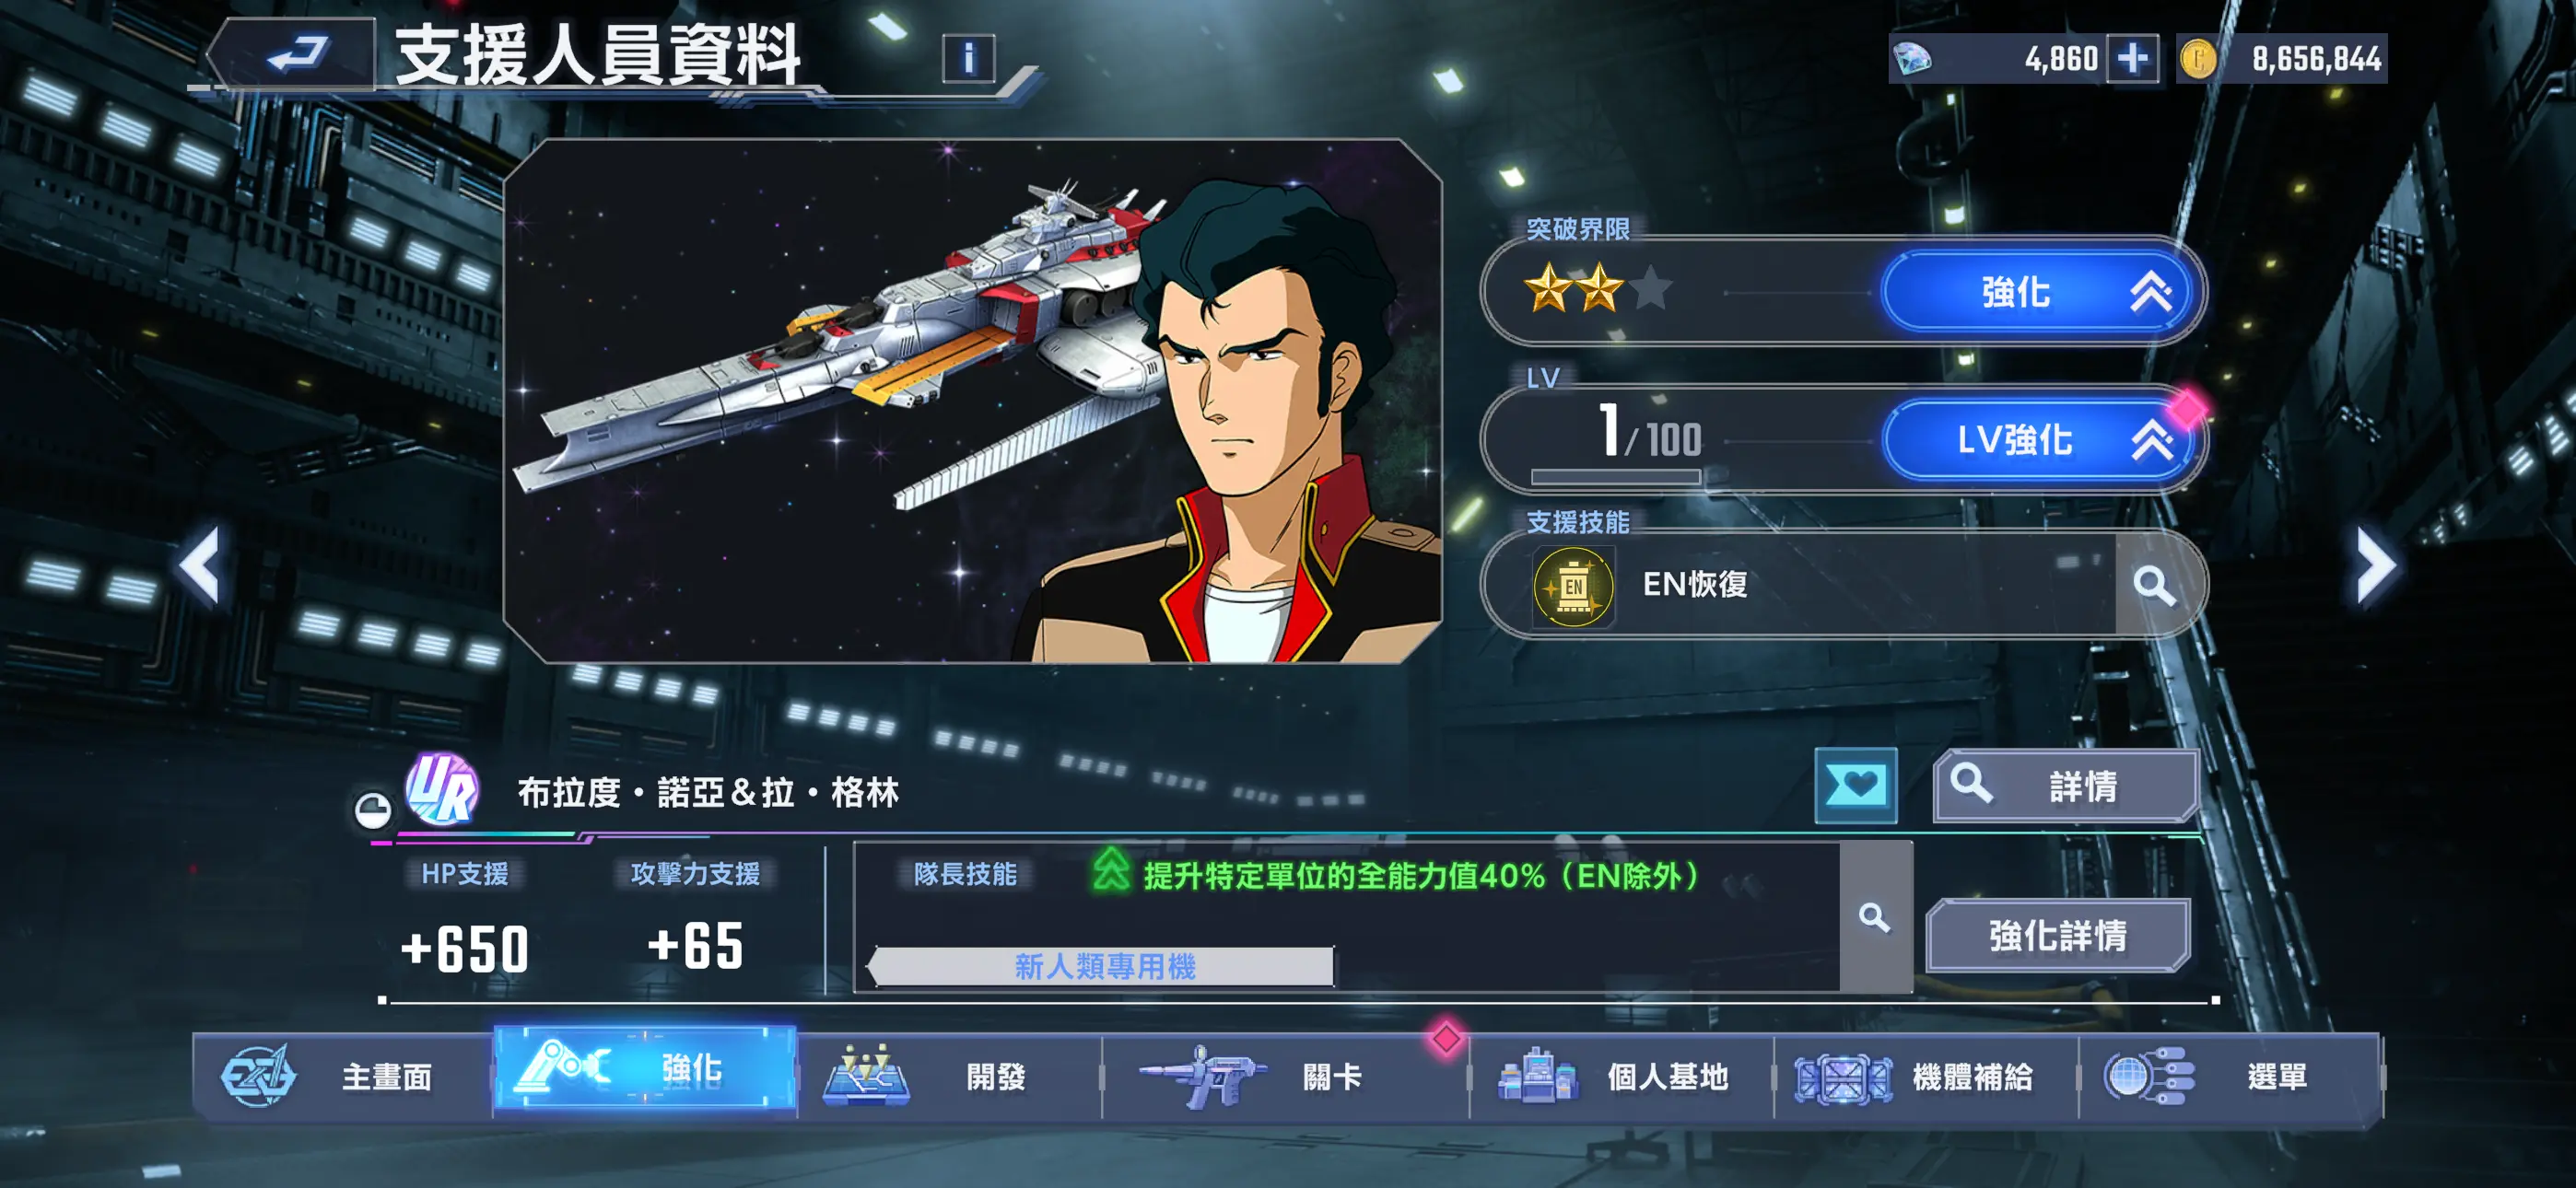The image size is (2576, 1188).
Task: Add diamonds with the plus button
Action: [x=2132, y=58]
